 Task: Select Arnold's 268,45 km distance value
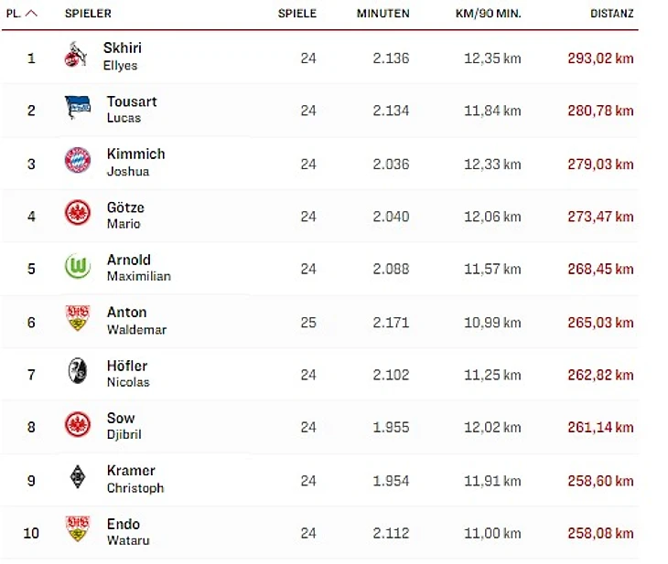(x=600, y=269)
